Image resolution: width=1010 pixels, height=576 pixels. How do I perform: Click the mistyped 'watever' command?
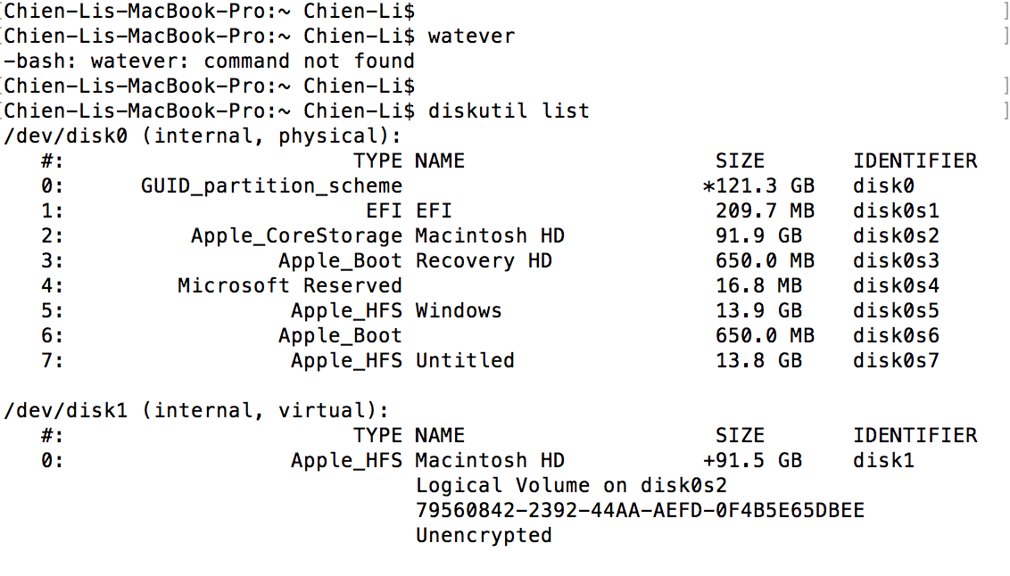point(471,37)
